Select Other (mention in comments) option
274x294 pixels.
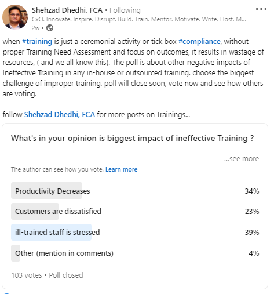(x=135, y=253)
